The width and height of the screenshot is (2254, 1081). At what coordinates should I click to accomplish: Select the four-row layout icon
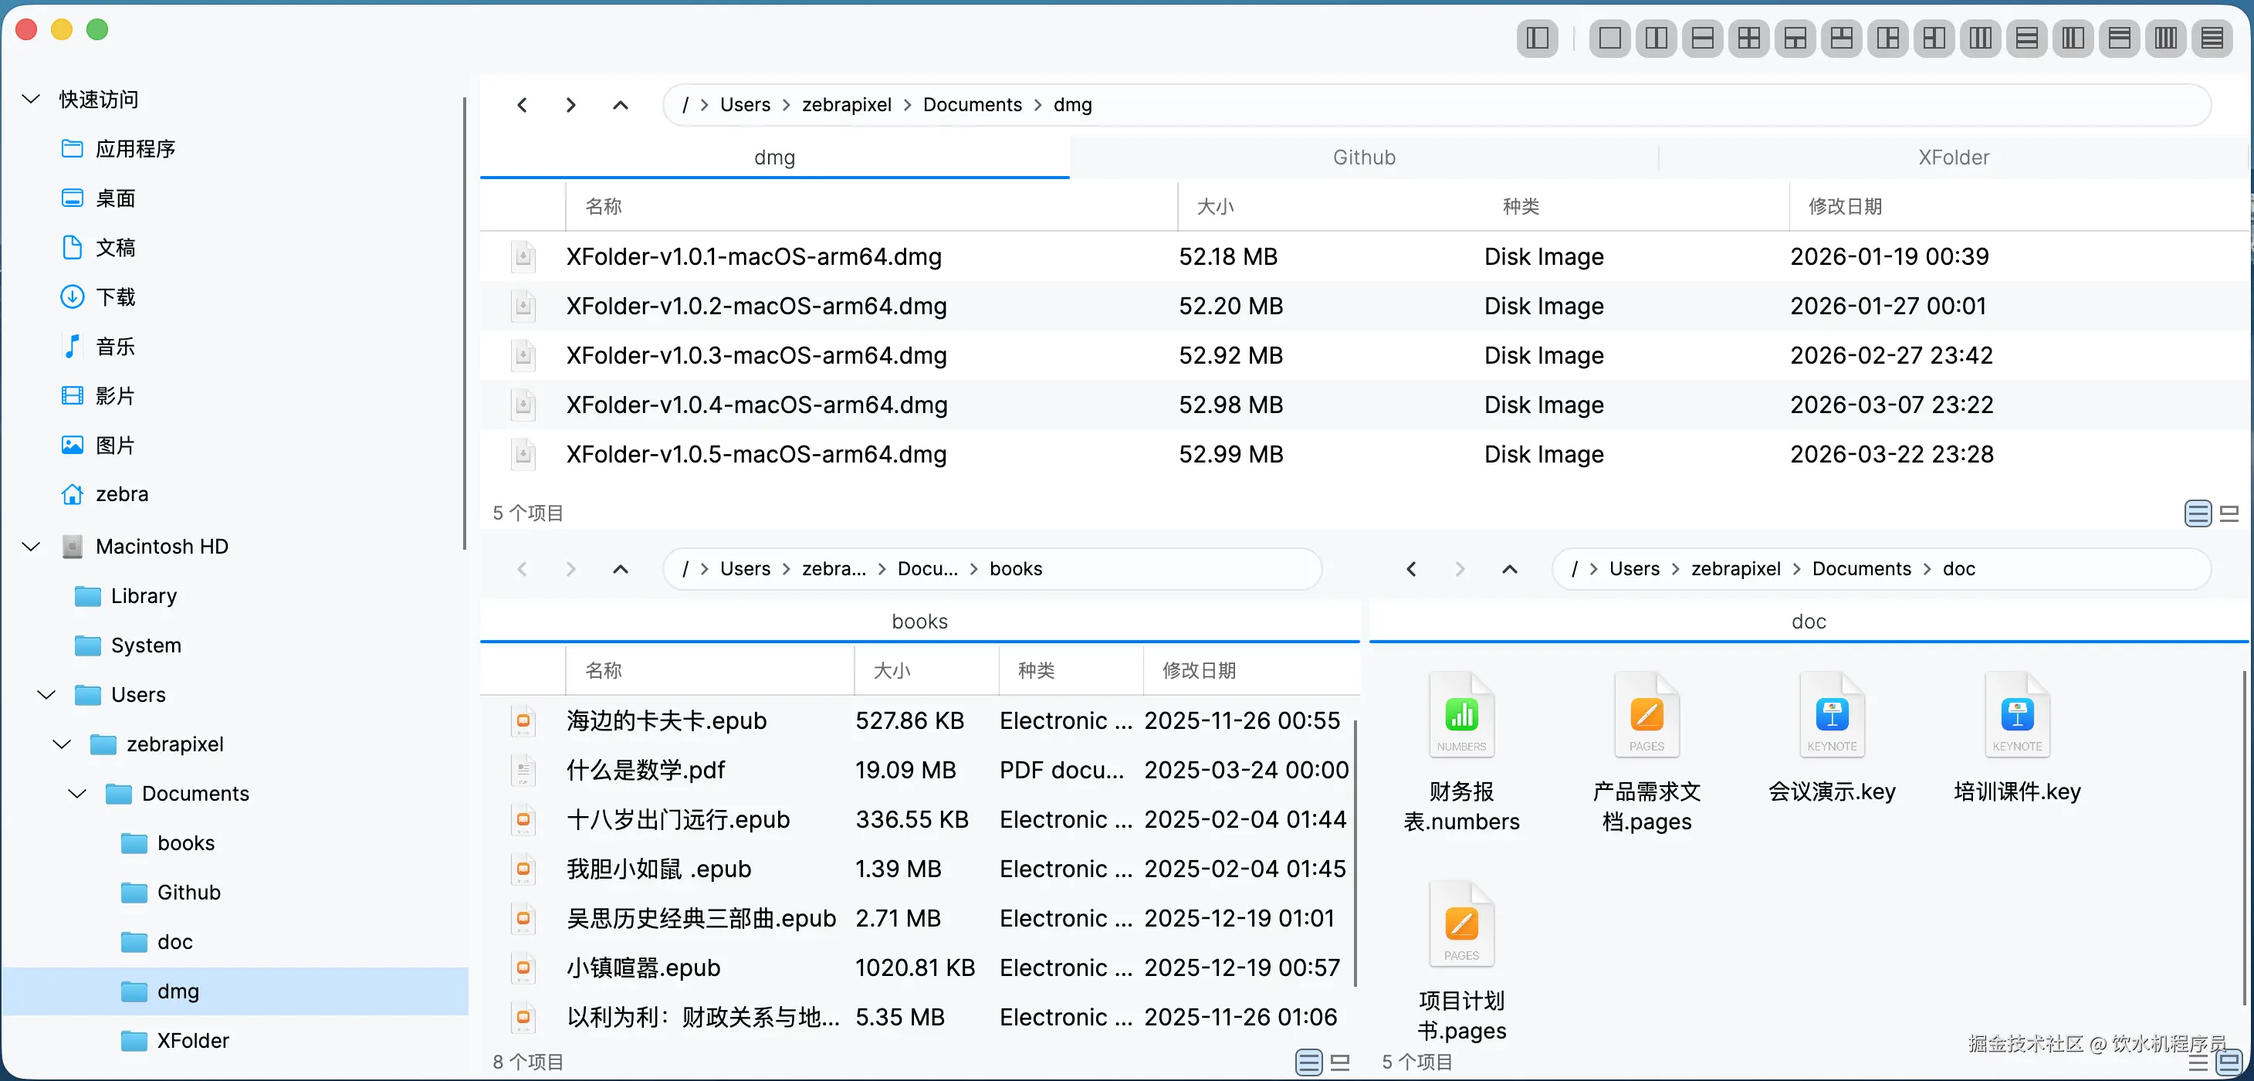tap(2212, 39)
